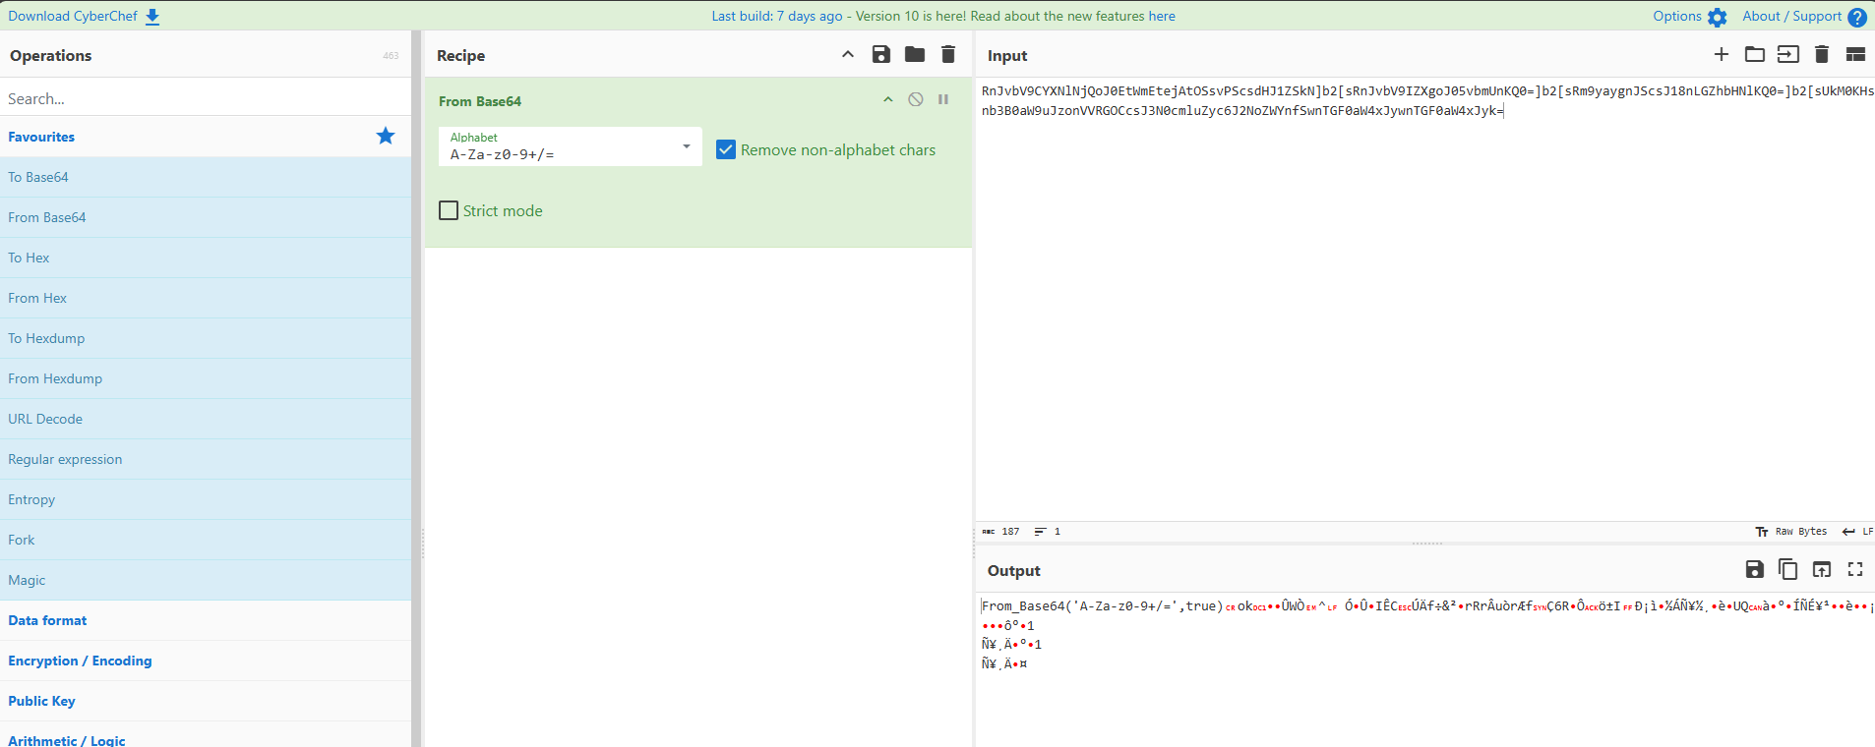Image resolution: width=1875 pixels, height=747 pixels.
Task: Select Entropy operation
Action: (x=206, y=499)
